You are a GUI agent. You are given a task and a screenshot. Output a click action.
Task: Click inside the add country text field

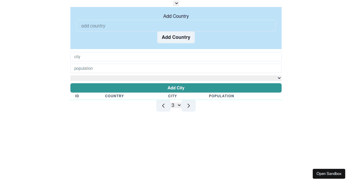[x=176, y=26]
